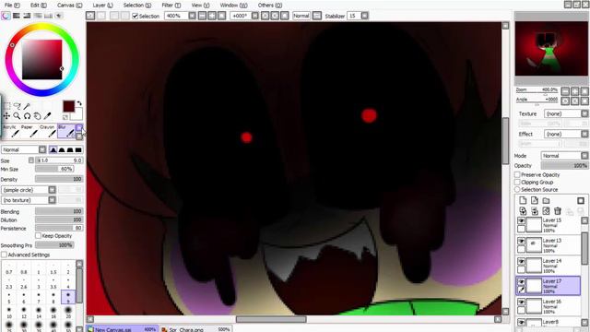
Task: Open the Filter menu
Action: (x=171, y=6)
